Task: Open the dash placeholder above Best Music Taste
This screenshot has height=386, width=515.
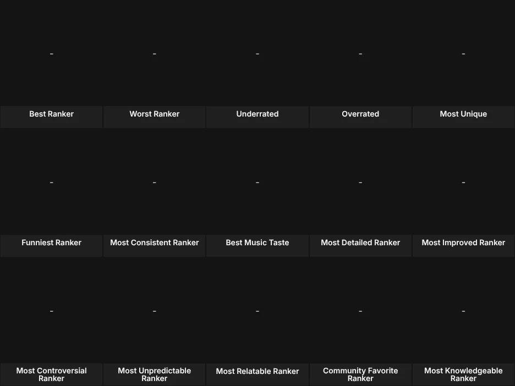Action: pos(257,183)
